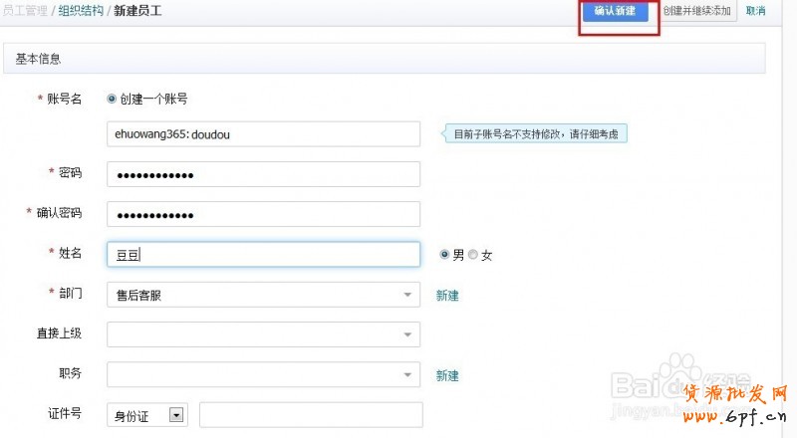Go to 员工管理 in the breadcrumb

pyautogui.click(x=23, y=11)
